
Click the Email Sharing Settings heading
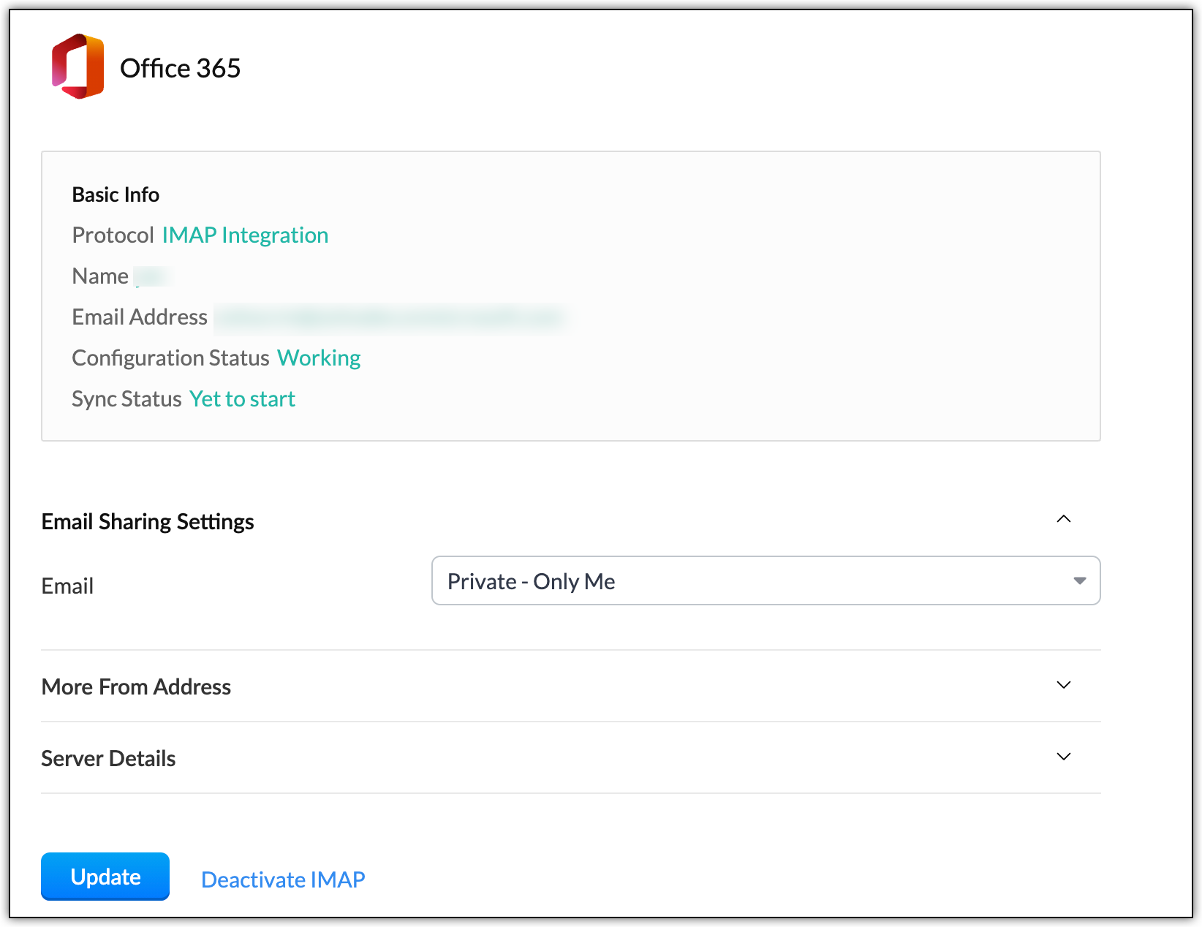148,522
